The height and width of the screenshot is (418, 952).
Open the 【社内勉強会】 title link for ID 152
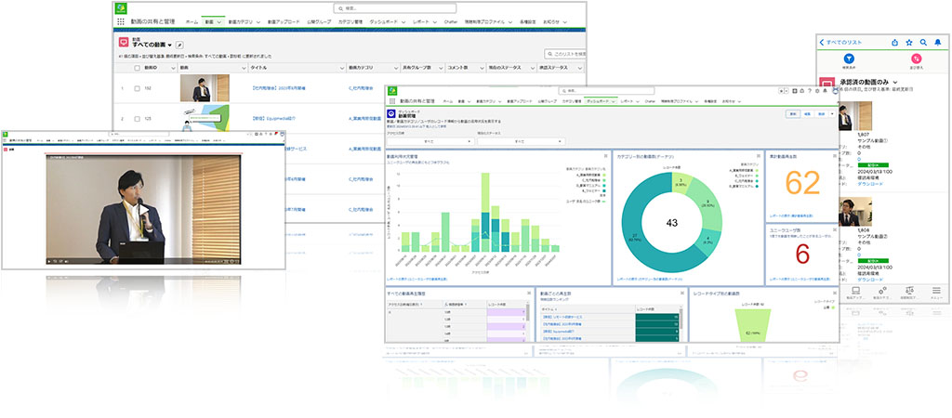pos(278,88)
